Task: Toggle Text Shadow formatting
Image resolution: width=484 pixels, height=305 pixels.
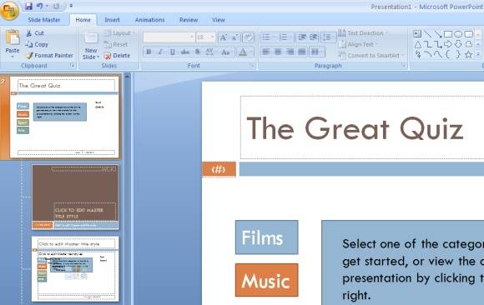Action: point(197,52)
